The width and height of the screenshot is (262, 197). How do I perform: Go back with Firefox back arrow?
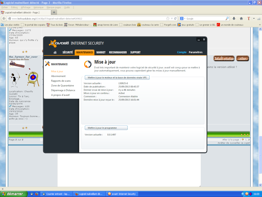click(x=4, y=19)
